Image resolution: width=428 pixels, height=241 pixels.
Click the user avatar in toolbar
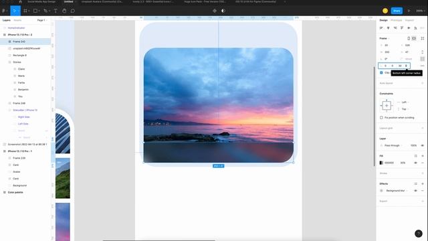click(x=385, y=11)
